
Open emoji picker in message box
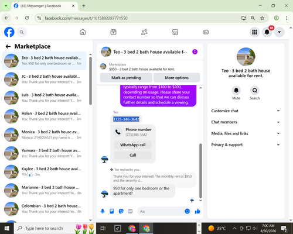[187, 211]
